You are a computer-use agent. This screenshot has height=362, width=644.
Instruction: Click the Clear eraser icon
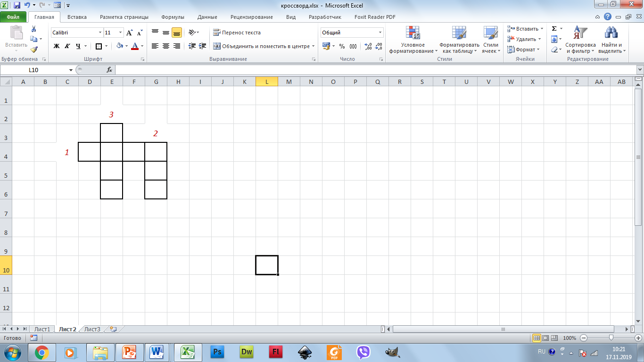click(554, 49)
